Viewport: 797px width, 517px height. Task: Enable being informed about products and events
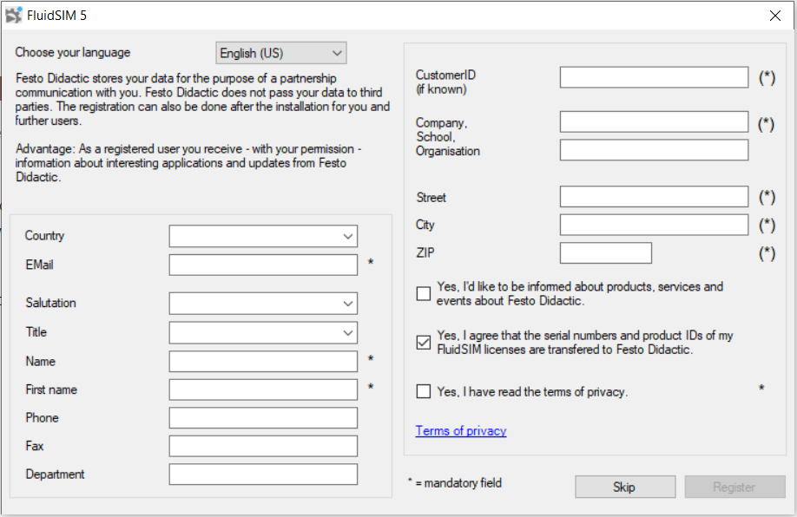coord(424,293)
